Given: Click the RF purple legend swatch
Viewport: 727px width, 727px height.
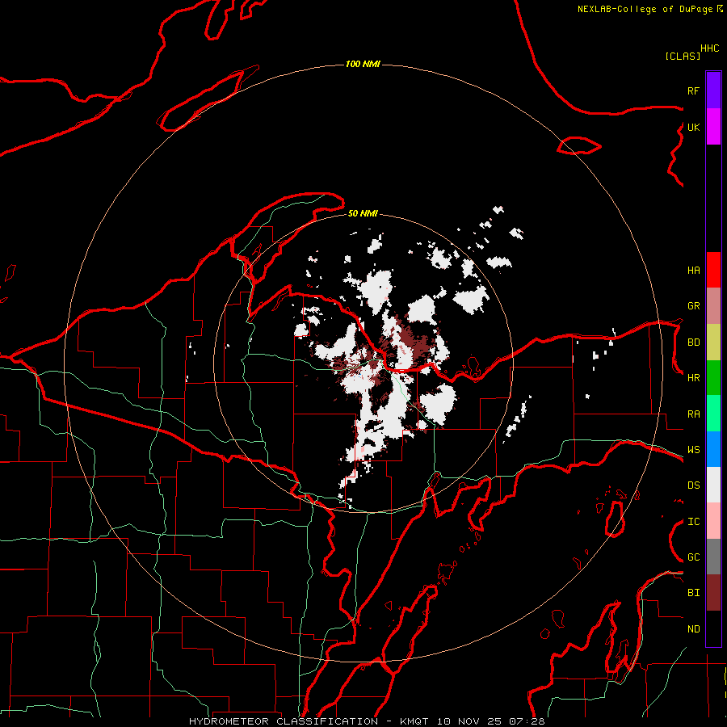Looking at the screenshot, I should tap(713, 90).
